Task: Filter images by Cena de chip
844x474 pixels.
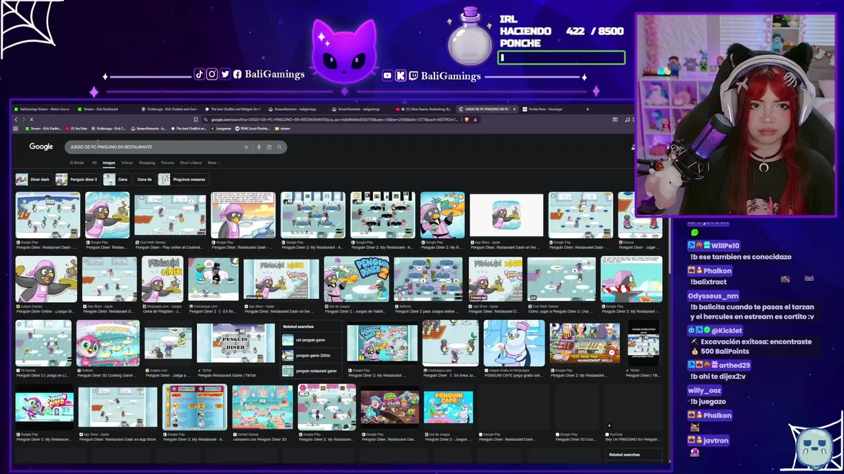Action: tap(144, 179)
